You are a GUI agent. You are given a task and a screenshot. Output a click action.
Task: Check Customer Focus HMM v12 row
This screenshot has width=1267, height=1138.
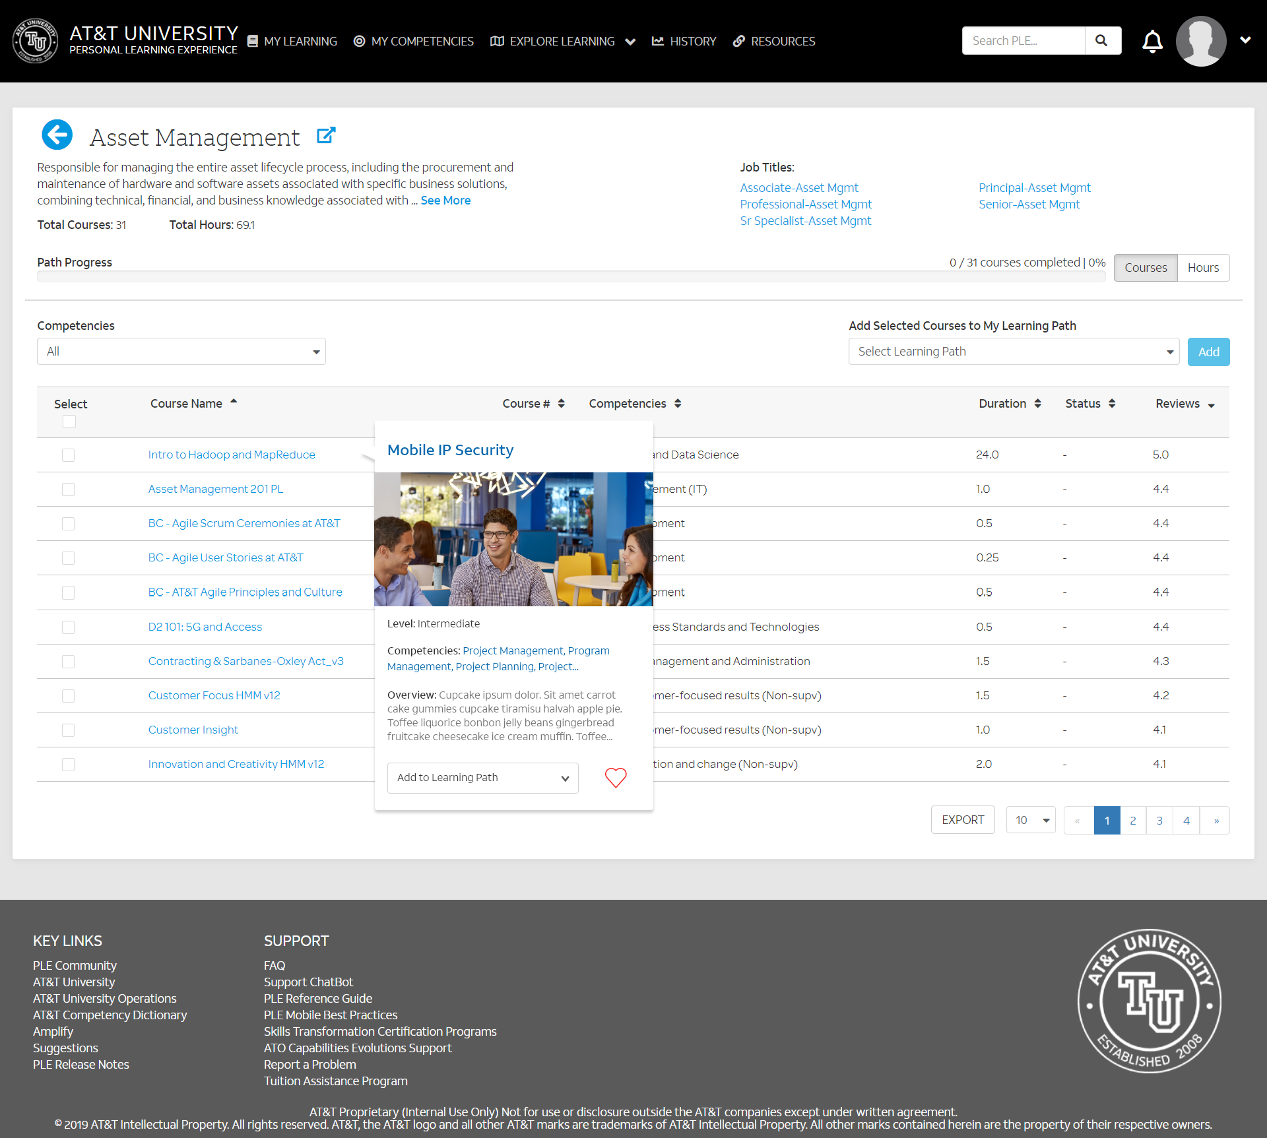68,696
